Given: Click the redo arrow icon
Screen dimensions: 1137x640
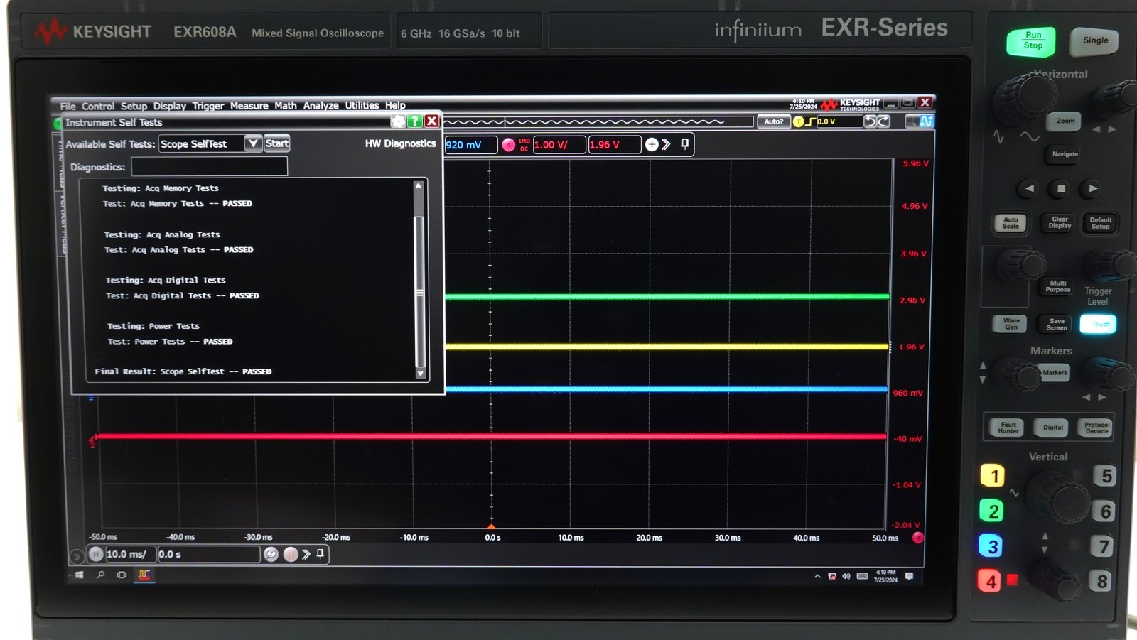Looking at the screenshot, I should pyautogui.click(x=883, y=121).
